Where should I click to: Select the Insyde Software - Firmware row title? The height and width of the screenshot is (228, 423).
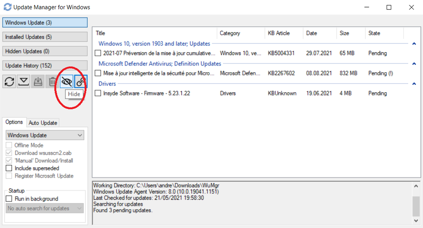click(x=147, y=93)
